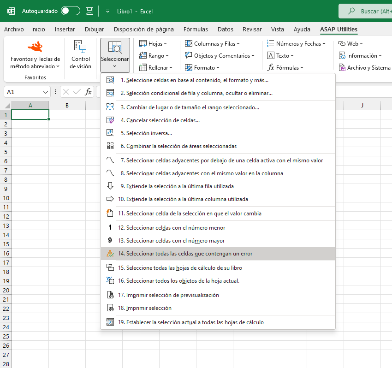Click the icon for item 11 valor cambia
This screenshot has width=392, height=368.
pos(110,213)
